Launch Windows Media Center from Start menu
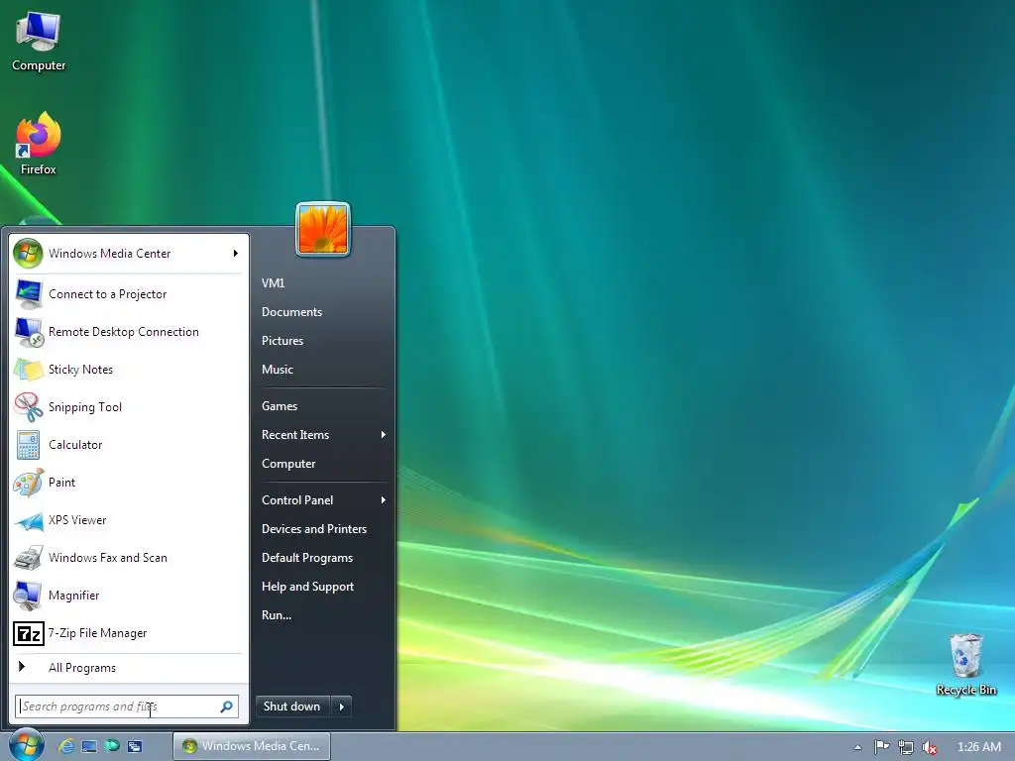Image resolution: width=1015 pixels, height=761 pixels. [120, 254]
